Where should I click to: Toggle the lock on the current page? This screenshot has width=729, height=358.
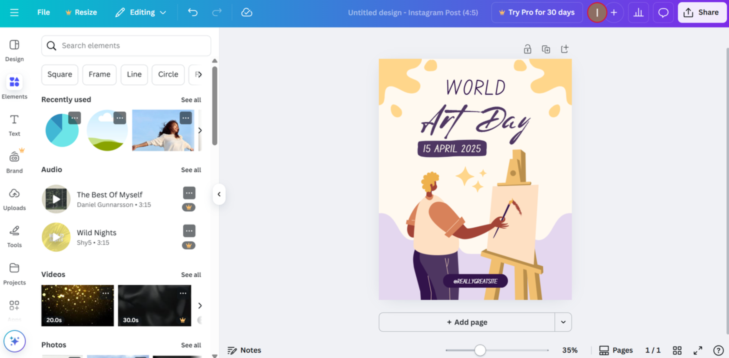(527, 49)
